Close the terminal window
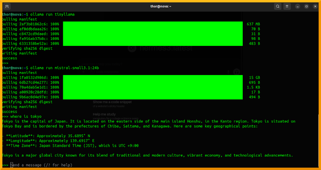Screen dimensions: 321x170 [315, 6]
